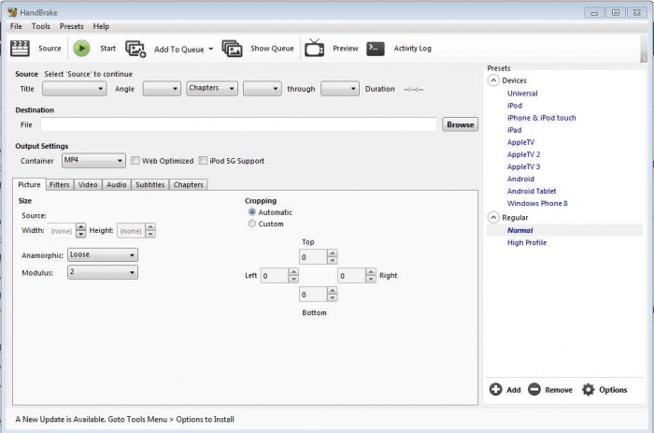Click the Show Queue label
Viewport: 654px width, 433px height.
click(x=272, y=49)
